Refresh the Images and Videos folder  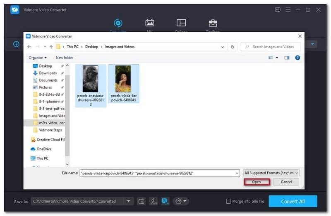pos(233,47)
